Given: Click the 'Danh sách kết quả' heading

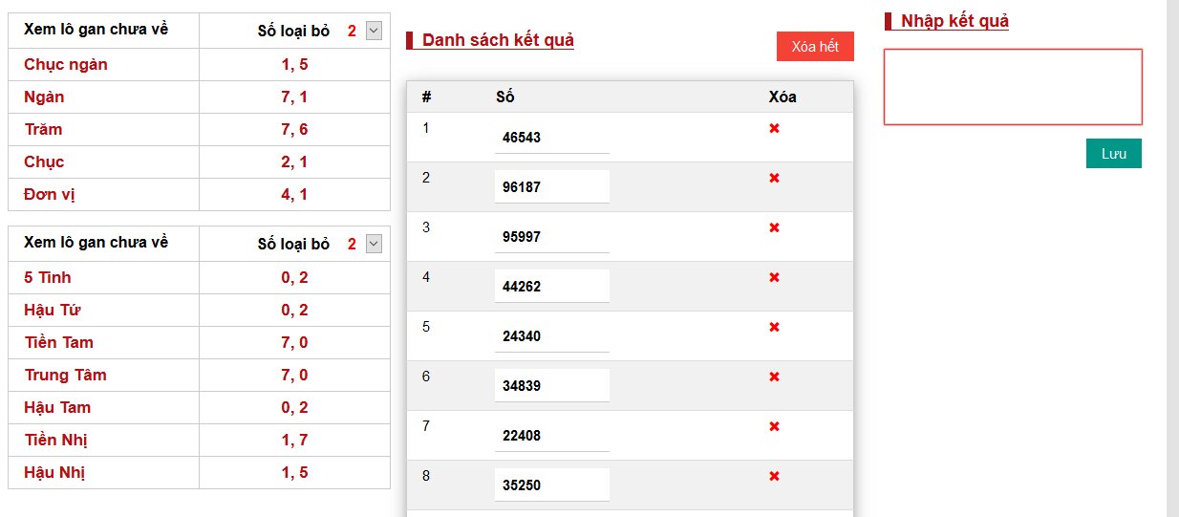Looking at the screenshot, I should [498, 40].
